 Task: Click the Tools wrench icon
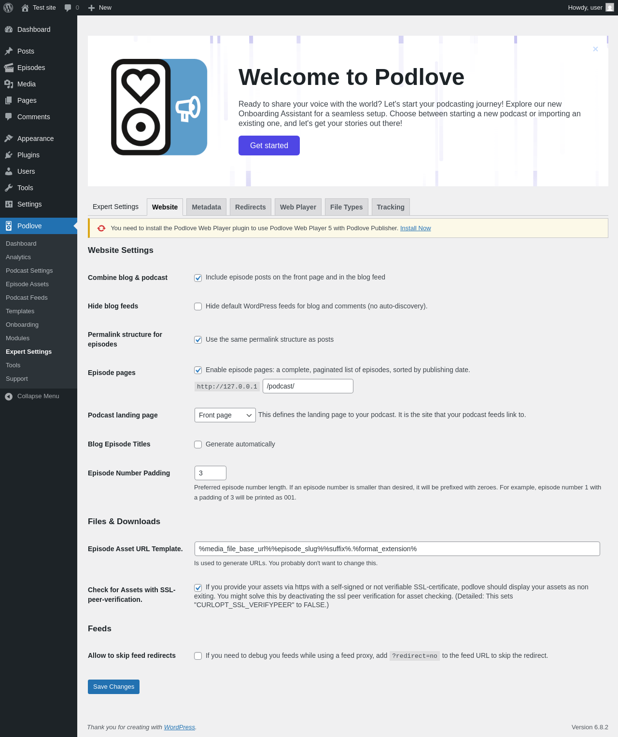[9, 188]
